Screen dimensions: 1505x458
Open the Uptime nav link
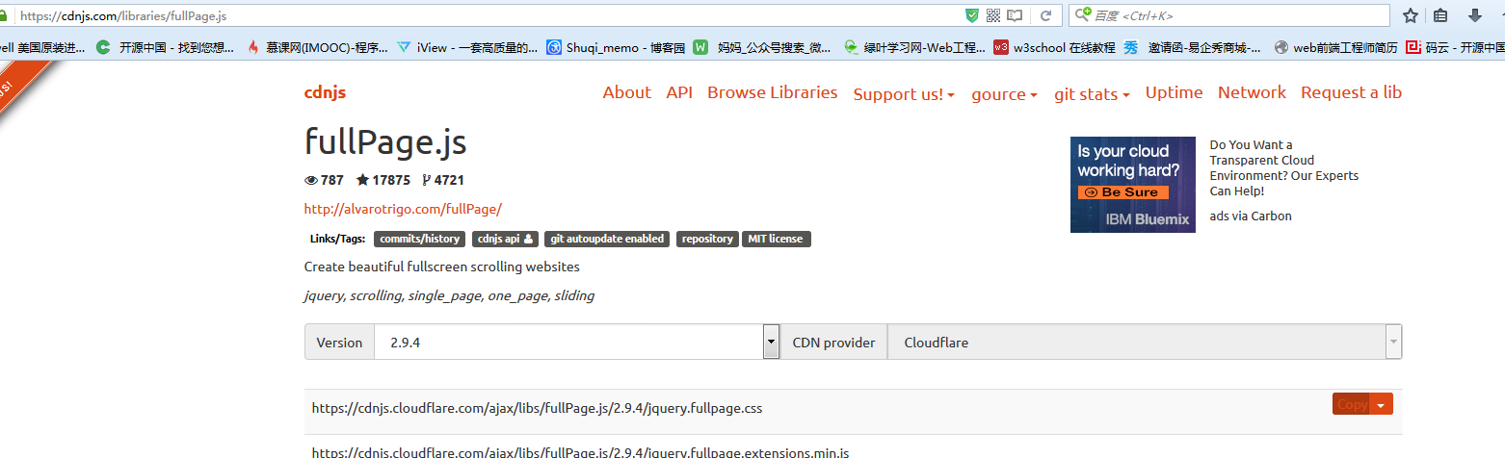click(1174, 92)
